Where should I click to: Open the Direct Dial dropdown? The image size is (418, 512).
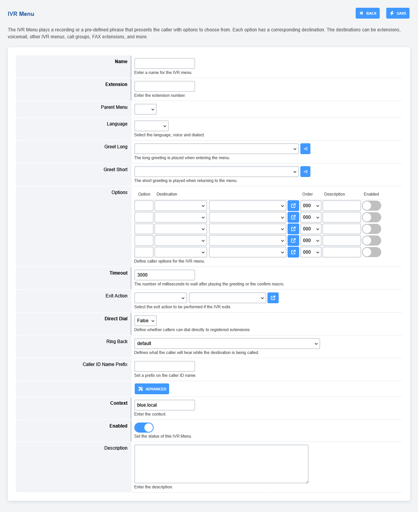[x=146, y=321]
